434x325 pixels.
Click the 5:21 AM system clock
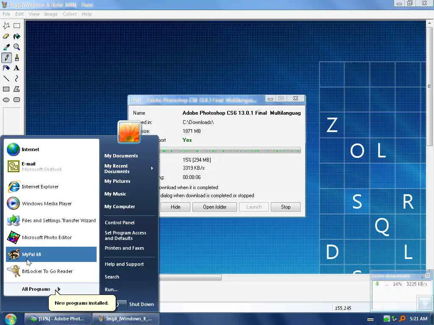coord(418,319)
